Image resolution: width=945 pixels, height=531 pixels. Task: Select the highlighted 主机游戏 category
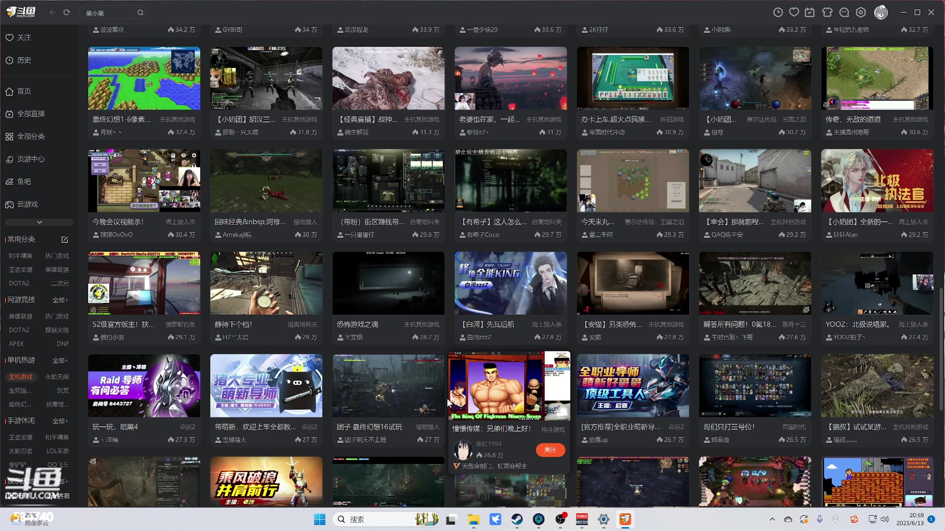[20, 377]
